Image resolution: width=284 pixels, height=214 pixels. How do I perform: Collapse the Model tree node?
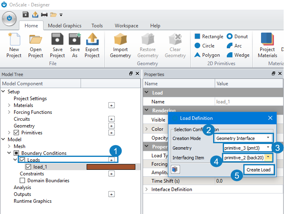(3, 139)
